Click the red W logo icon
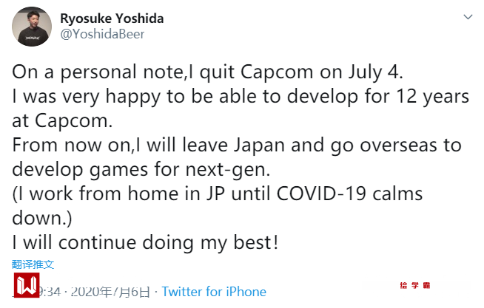 pyautogui.click(x=27, y=286)
